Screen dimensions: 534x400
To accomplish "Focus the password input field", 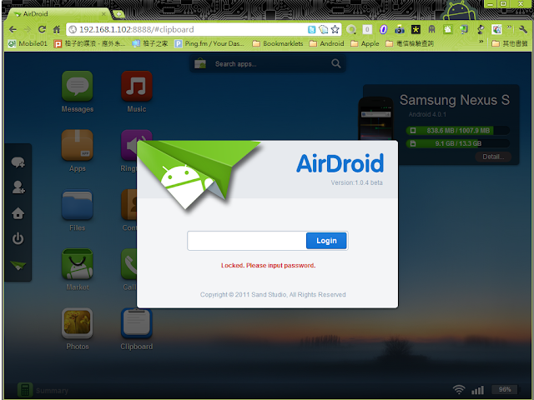I will click(247, 241).
